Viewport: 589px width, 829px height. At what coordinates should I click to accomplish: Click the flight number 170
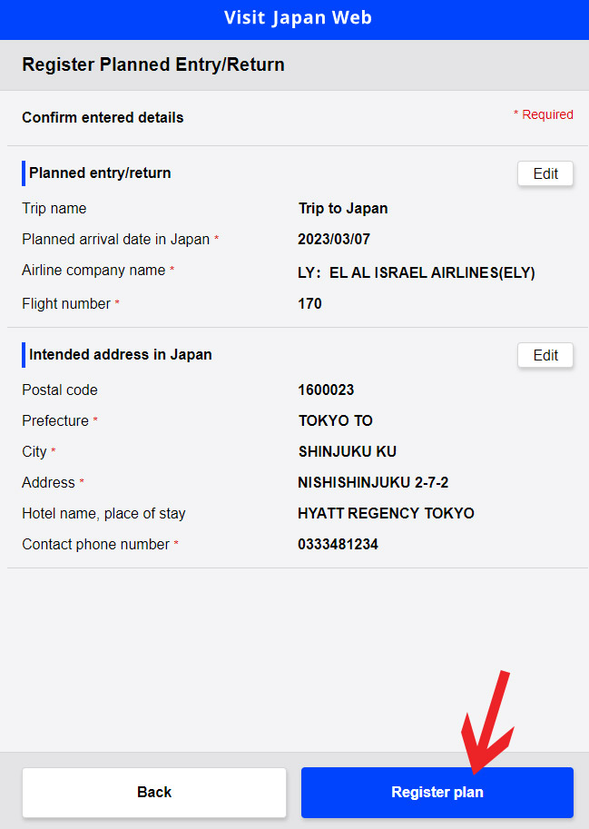309,303
